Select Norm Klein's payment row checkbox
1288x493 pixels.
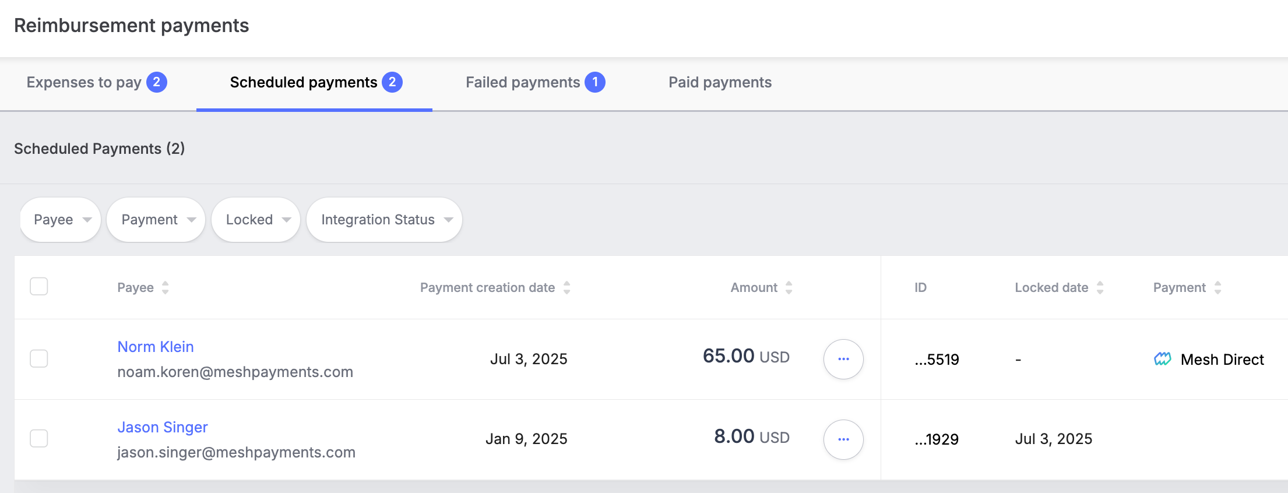pos(39,358)
